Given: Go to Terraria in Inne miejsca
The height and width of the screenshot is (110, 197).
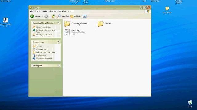Looking at the screenshot, I should point(39,46).
